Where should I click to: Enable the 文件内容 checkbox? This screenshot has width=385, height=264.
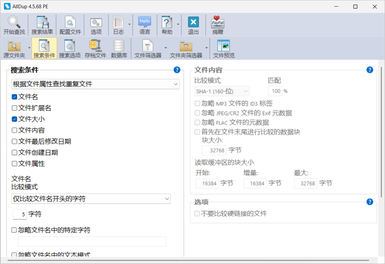(x=15, y=130)
